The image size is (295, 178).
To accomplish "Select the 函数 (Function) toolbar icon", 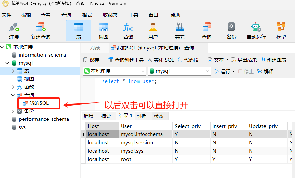I will pyautogui.click(x=128, y=27).
